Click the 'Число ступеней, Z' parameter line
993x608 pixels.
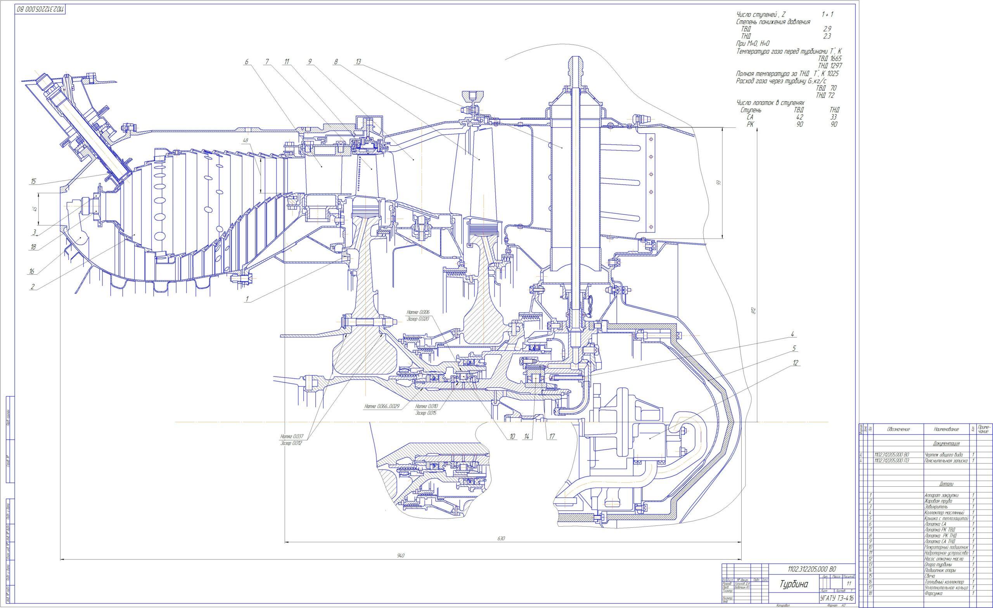(x=762, y=14)
